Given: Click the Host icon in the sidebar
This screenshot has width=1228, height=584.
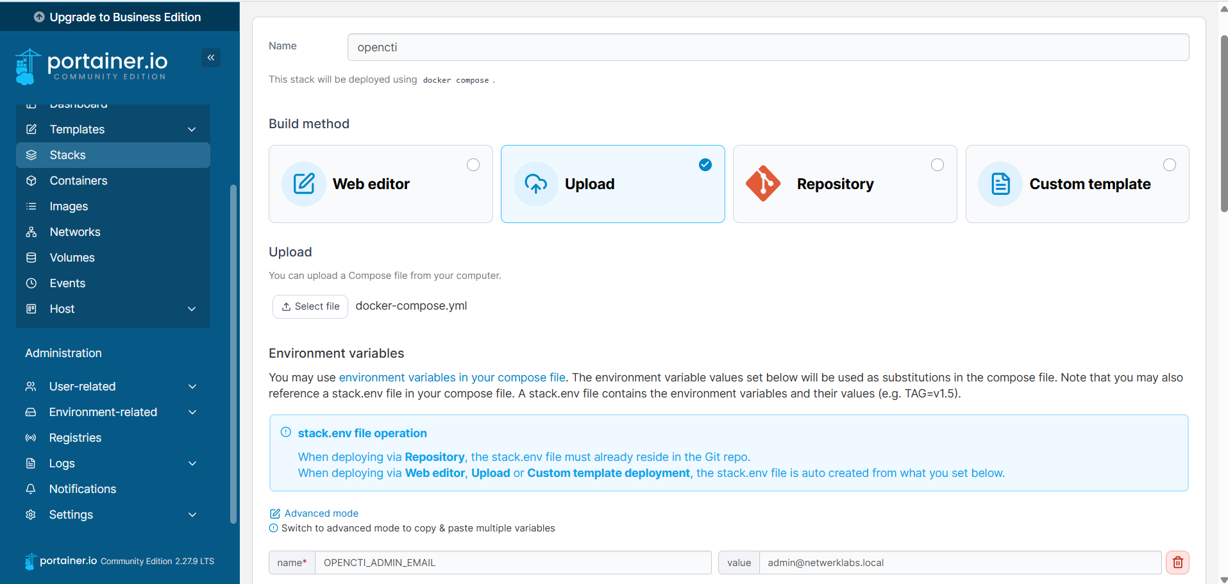Looking at the screenshot, I should pos(31,309).
